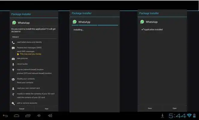The height and width of the screenshot is (120, 199).
Task: Tap the battery status icon
Action: tap(194, 115)
